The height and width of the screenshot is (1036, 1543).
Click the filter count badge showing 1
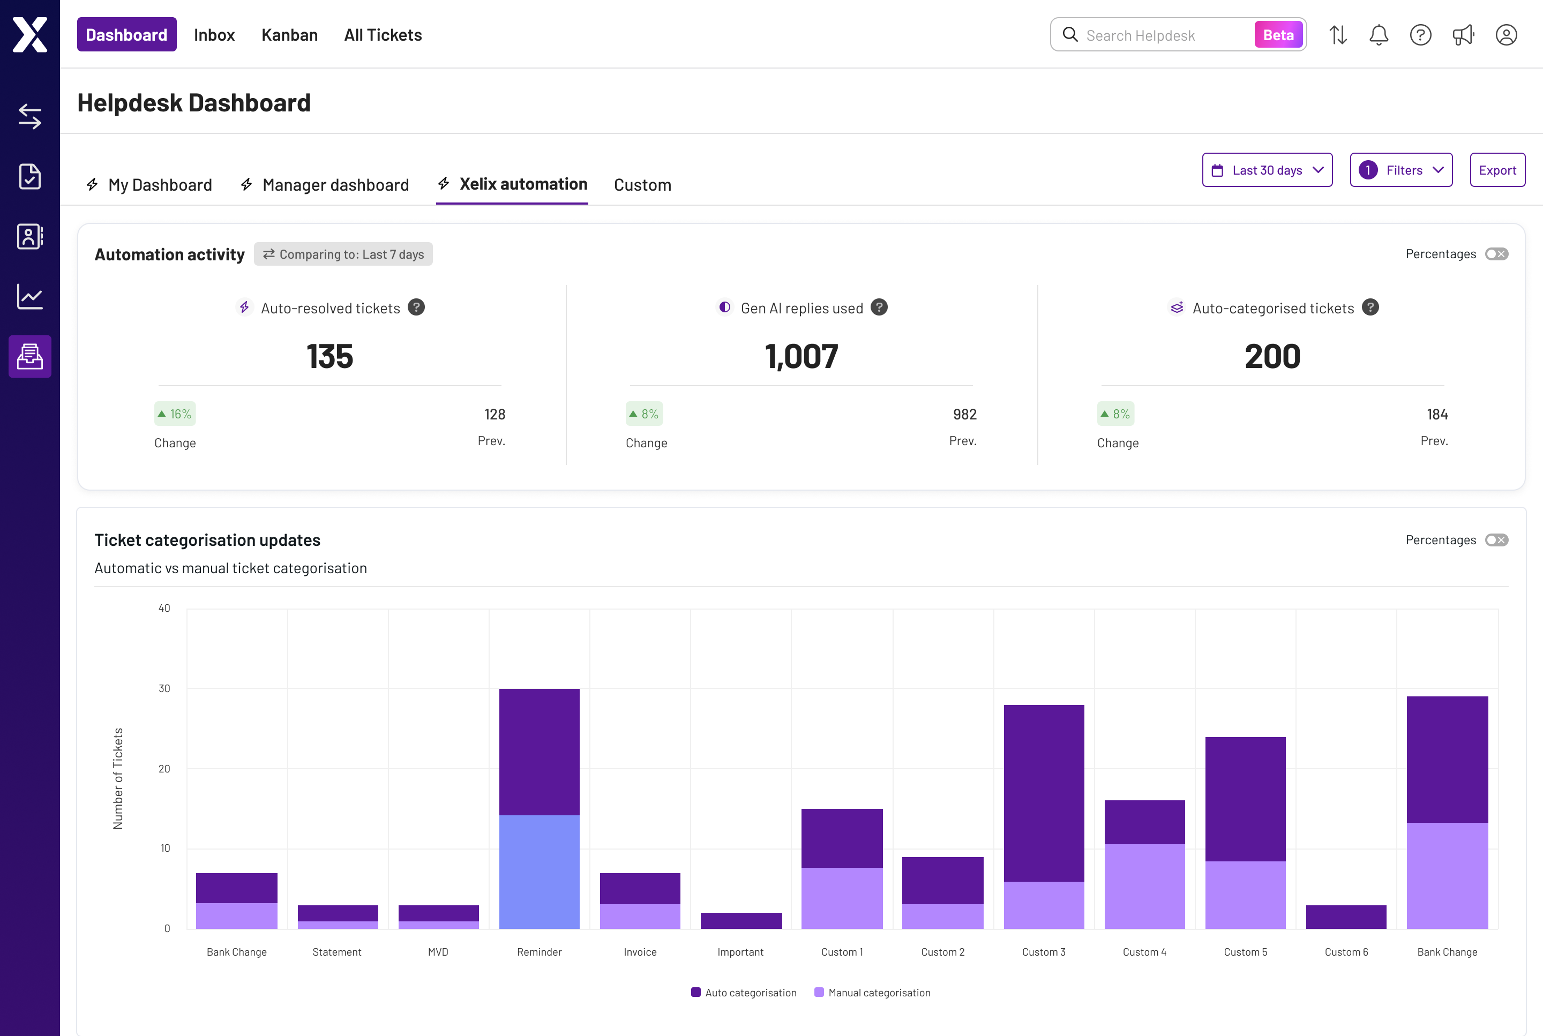tap(1368, 170)
